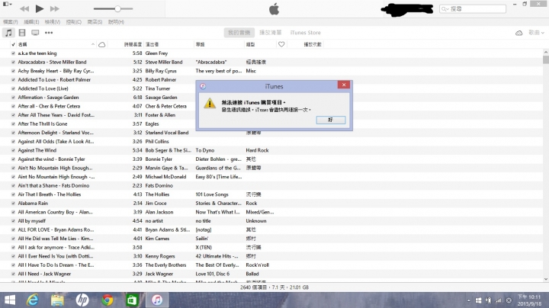The width and height of the screenshot is (549, 308).
Task: Uncheck Alabama Rain checkbox
Action: click(13, 204)
